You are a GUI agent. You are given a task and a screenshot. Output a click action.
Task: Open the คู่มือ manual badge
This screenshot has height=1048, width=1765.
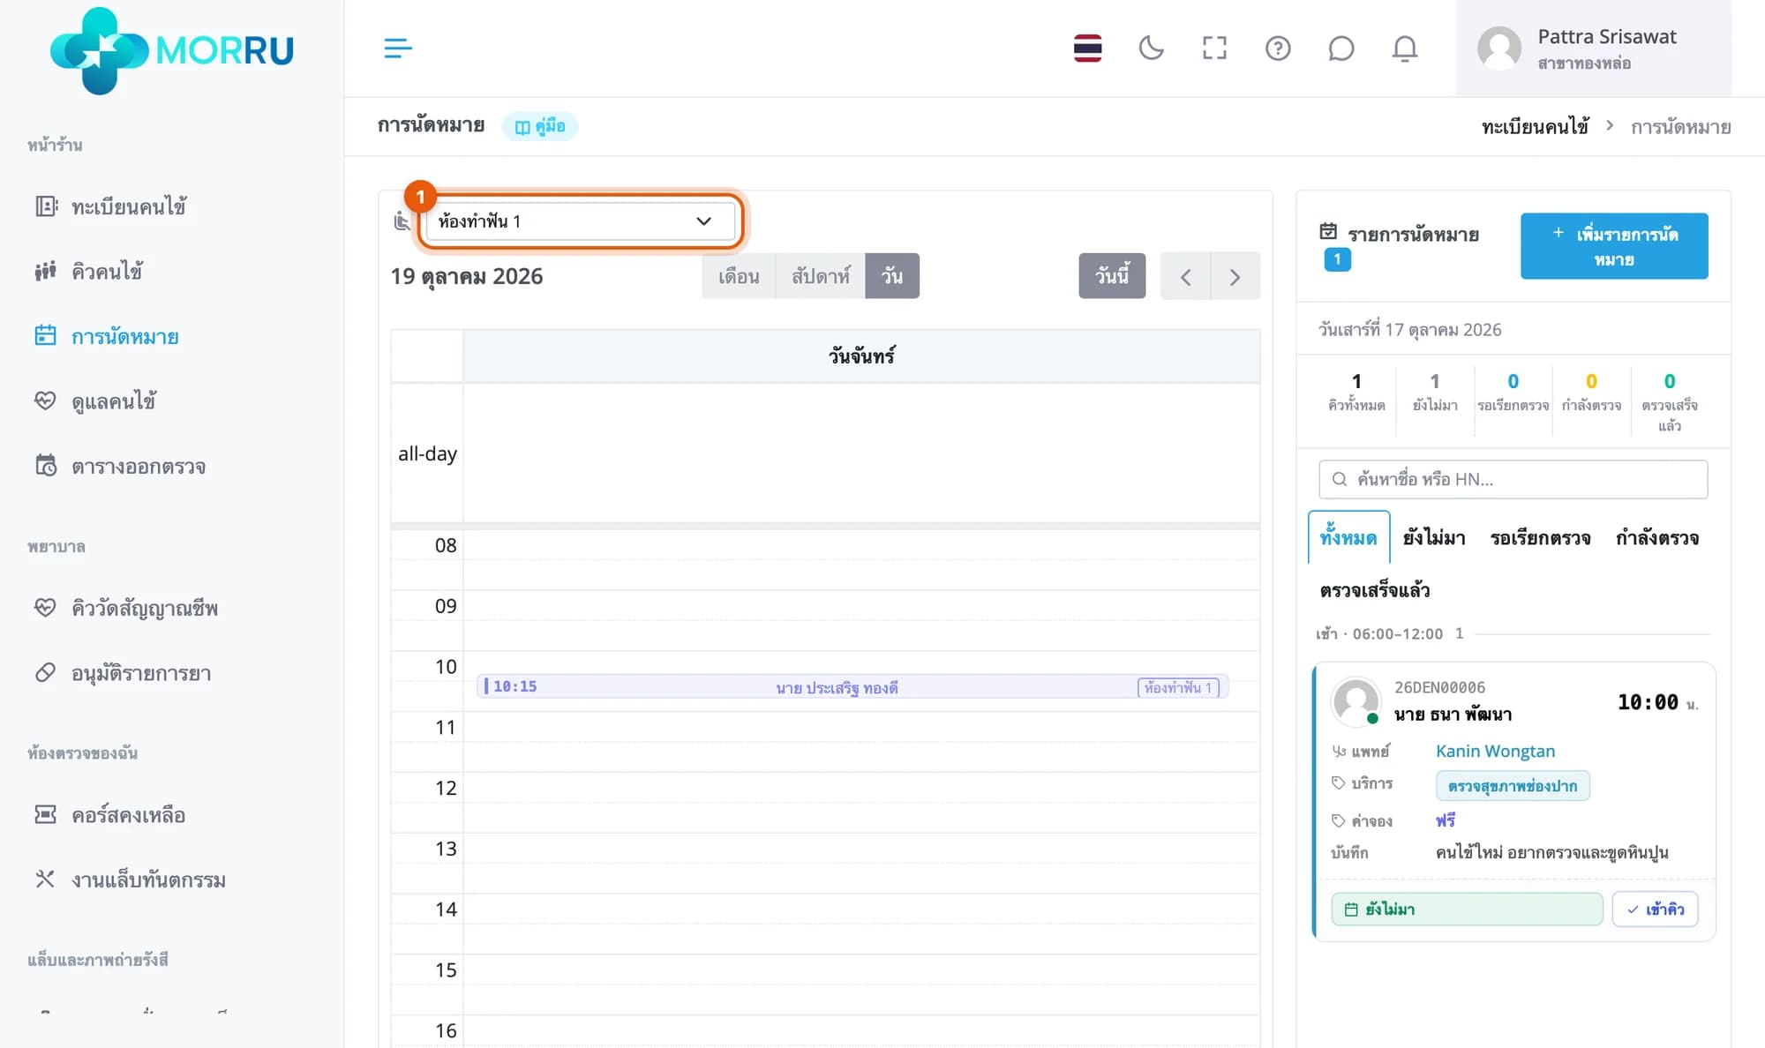(540, 126)
